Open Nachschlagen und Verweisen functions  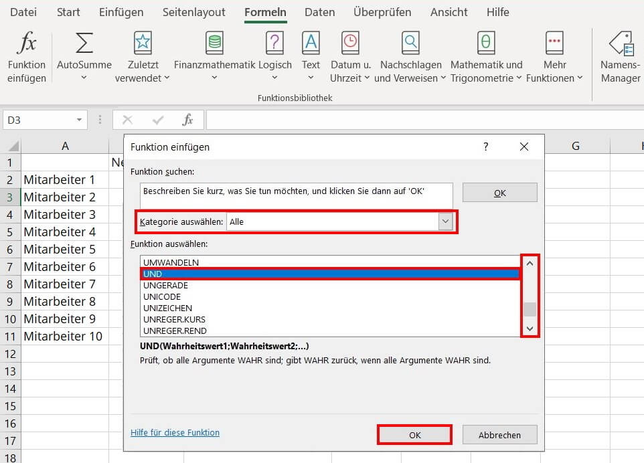coord(410,57)
